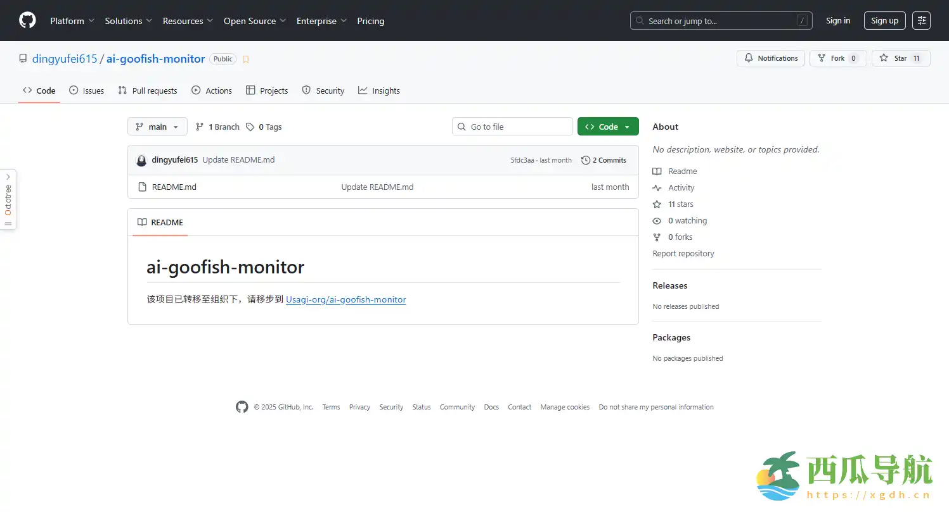Click the Sign up button

point(884,21)
